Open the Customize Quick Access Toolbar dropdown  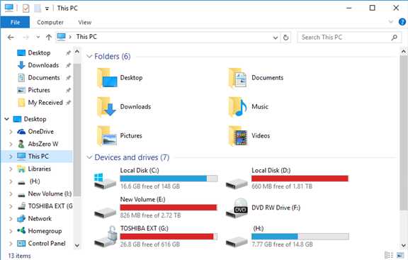pos(47,9)
